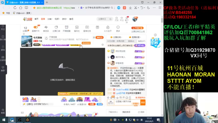218x123 pixels.
Task: Click the search magnifier in the Douyu search box
Action: 110,19
